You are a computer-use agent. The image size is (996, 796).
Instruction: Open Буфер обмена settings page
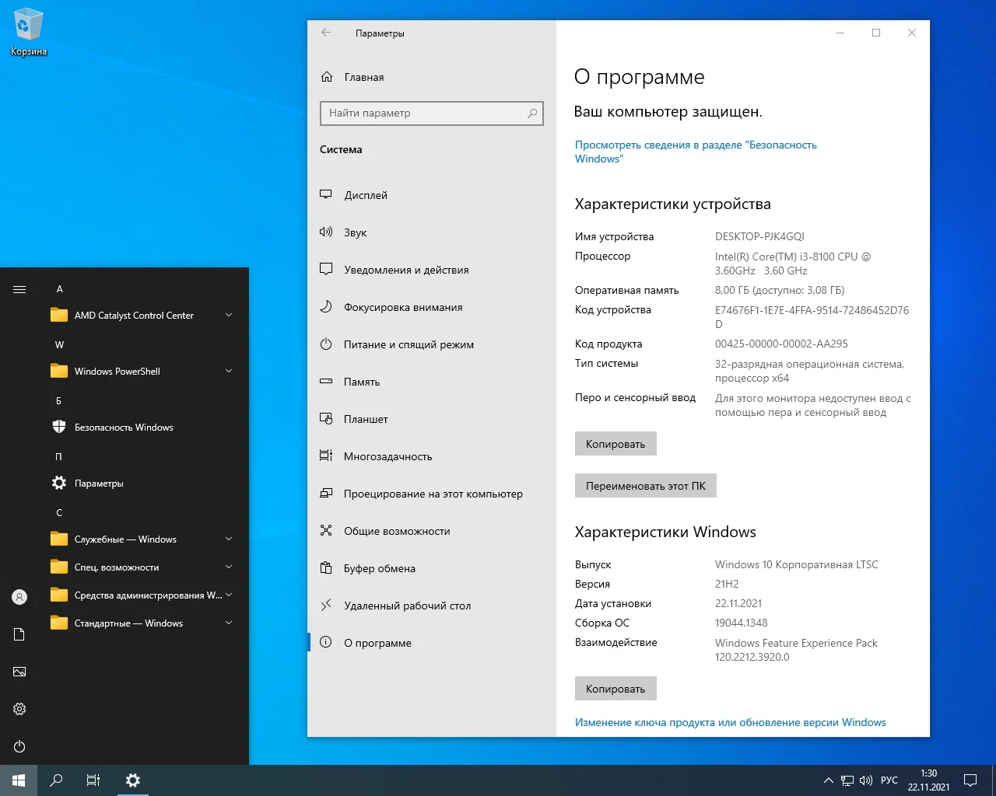(431, 568)
